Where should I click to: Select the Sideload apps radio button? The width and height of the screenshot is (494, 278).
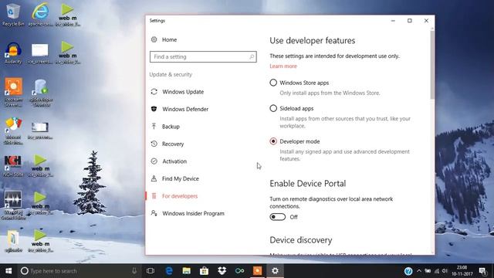coord(273,108)
